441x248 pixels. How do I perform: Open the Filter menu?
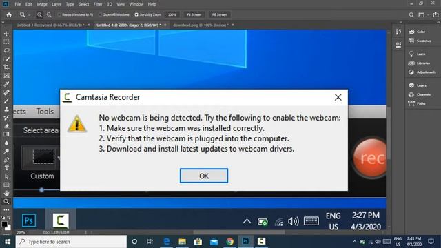coord(98,4)
